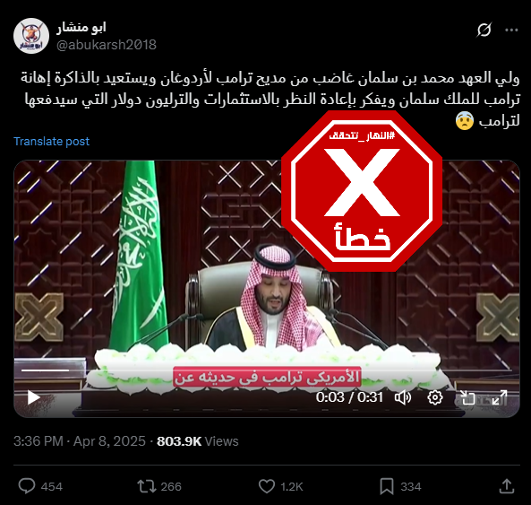Open the abukarsh2018 profile avatar
This screenshot has height=505, width=531.
31,36
